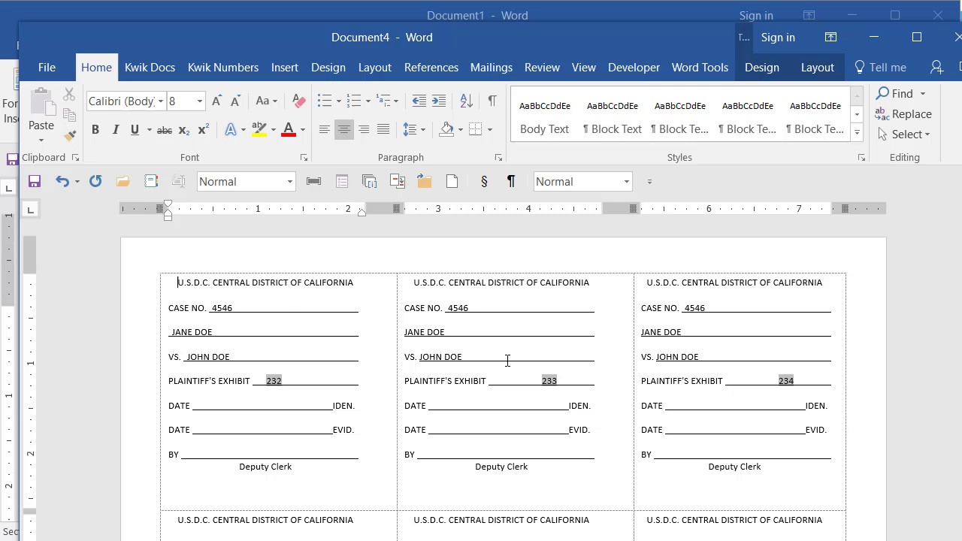Open the second Normal style combo box
Viewport: 962px width, 541px height.
pyautogui.click(x=582, y=181)
